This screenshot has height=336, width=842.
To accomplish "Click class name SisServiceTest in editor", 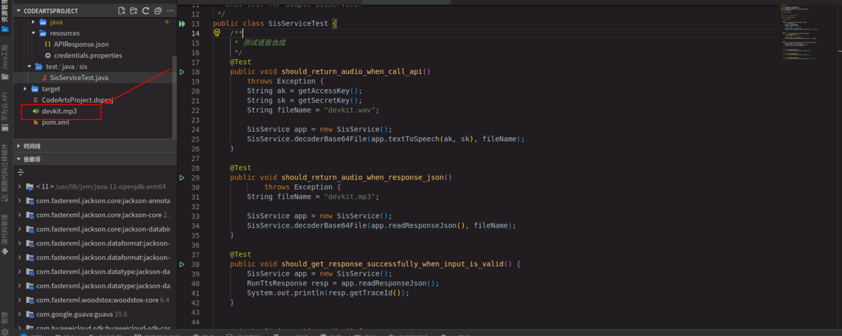I will tap(298, 24).
